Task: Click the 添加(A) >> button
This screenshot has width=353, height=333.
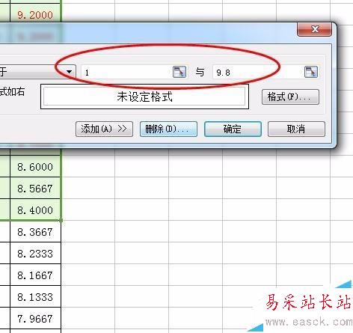Action: coord(104,129)
